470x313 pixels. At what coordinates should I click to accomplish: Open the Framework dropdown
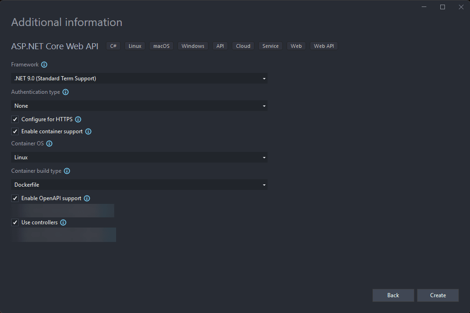click(139, 78)
